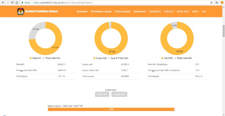The width and height of the screenshot is (225, 116).
Task: Open the SENGKETA menu
Action: (155, 12)
